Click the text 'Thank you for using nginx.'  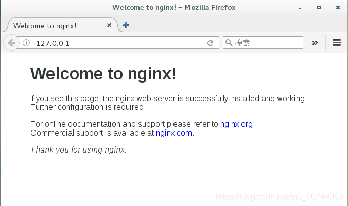pos(78,150)
